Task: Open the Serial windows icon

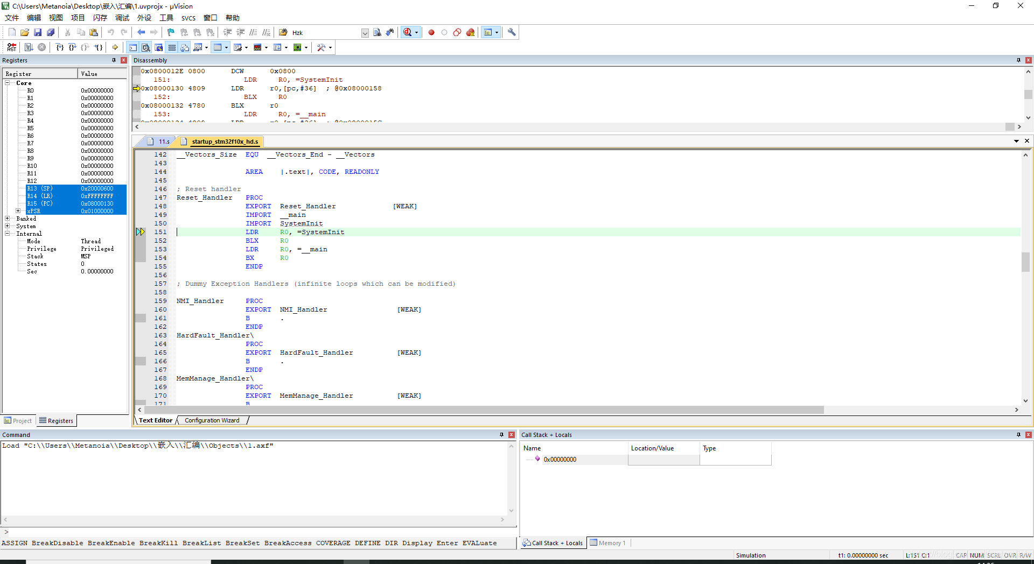Action: (x=237, y=47)
